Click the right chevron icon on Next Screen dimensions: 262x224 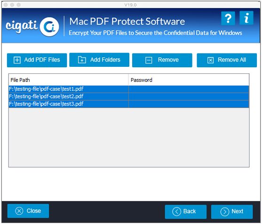[225, 212]
